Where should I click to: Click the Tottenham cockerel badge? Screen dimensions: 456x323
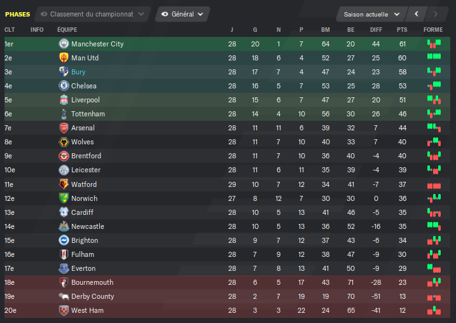[64, 114]
